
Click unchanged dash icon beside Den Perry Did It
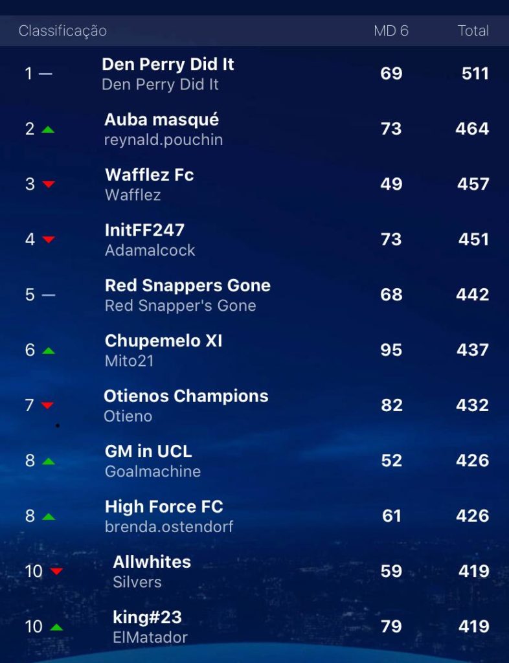[x=46, y=74]
